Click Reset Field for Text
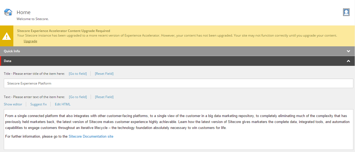 click(104, 97)
